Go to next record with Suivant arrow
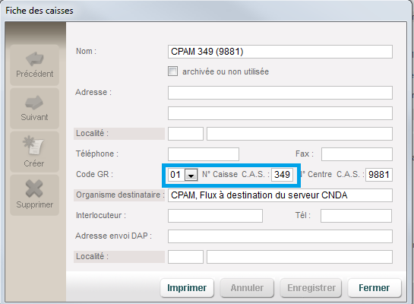 (35, 108)
